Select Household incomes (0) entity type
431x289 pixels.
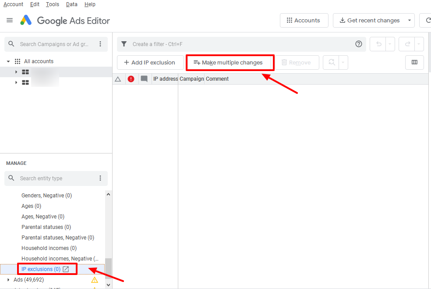(49, 248)
